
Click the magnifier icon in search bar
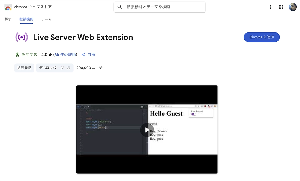(x=120, y=7)
